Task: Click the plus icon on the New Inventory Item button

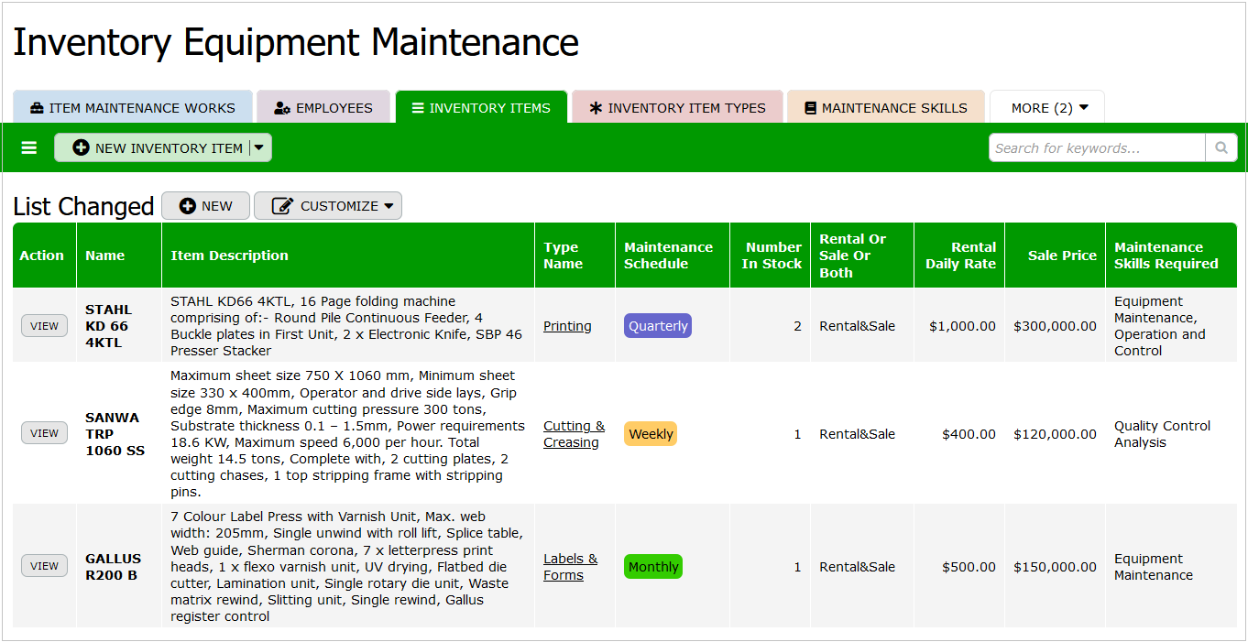Action: click(x=82, y=147)
